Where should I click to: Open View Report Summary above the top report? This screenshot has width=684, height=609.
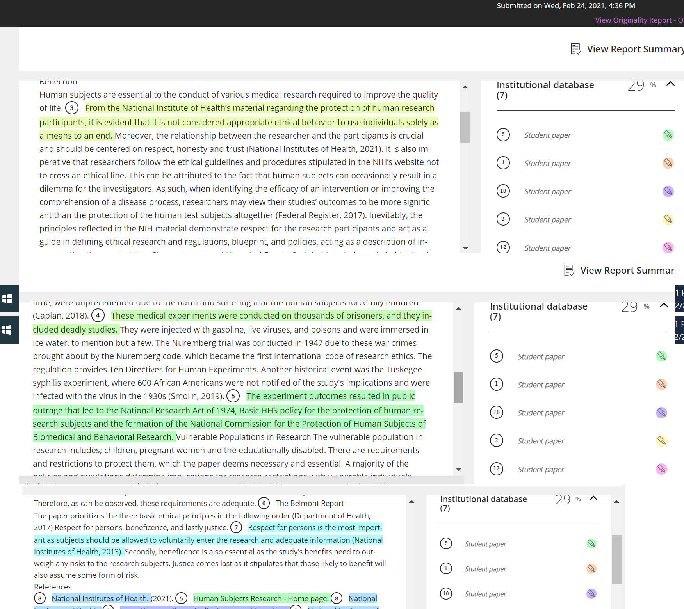[x=627, y=49]
